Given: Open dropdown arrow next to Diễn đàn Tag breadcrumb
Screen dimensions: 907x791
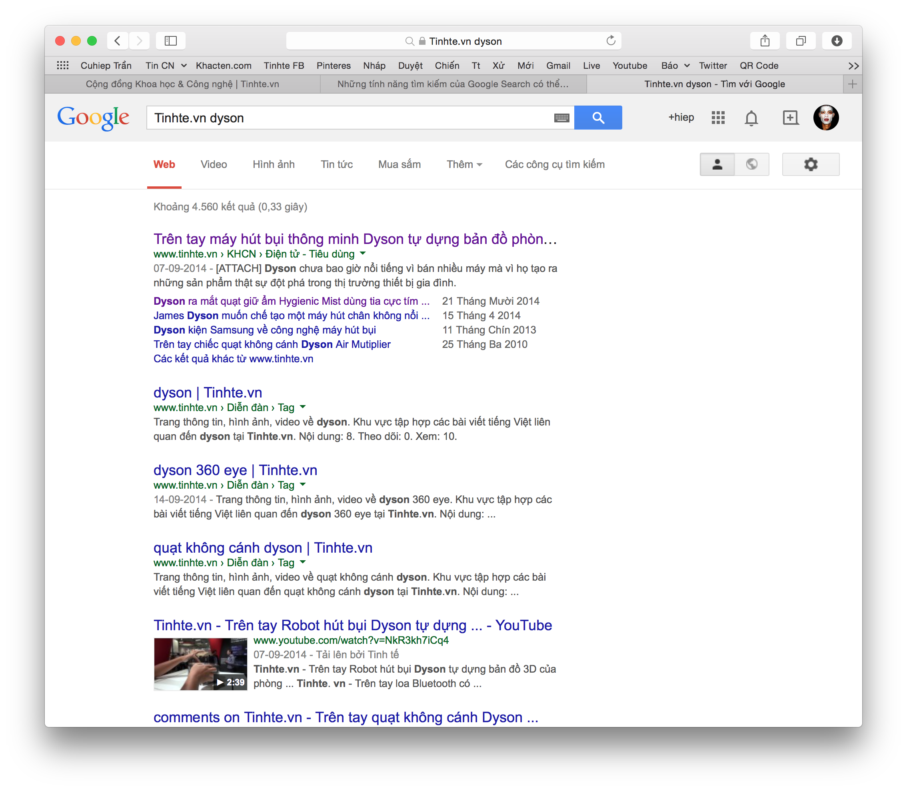Looking at the screenshot, I should (303, 407).
